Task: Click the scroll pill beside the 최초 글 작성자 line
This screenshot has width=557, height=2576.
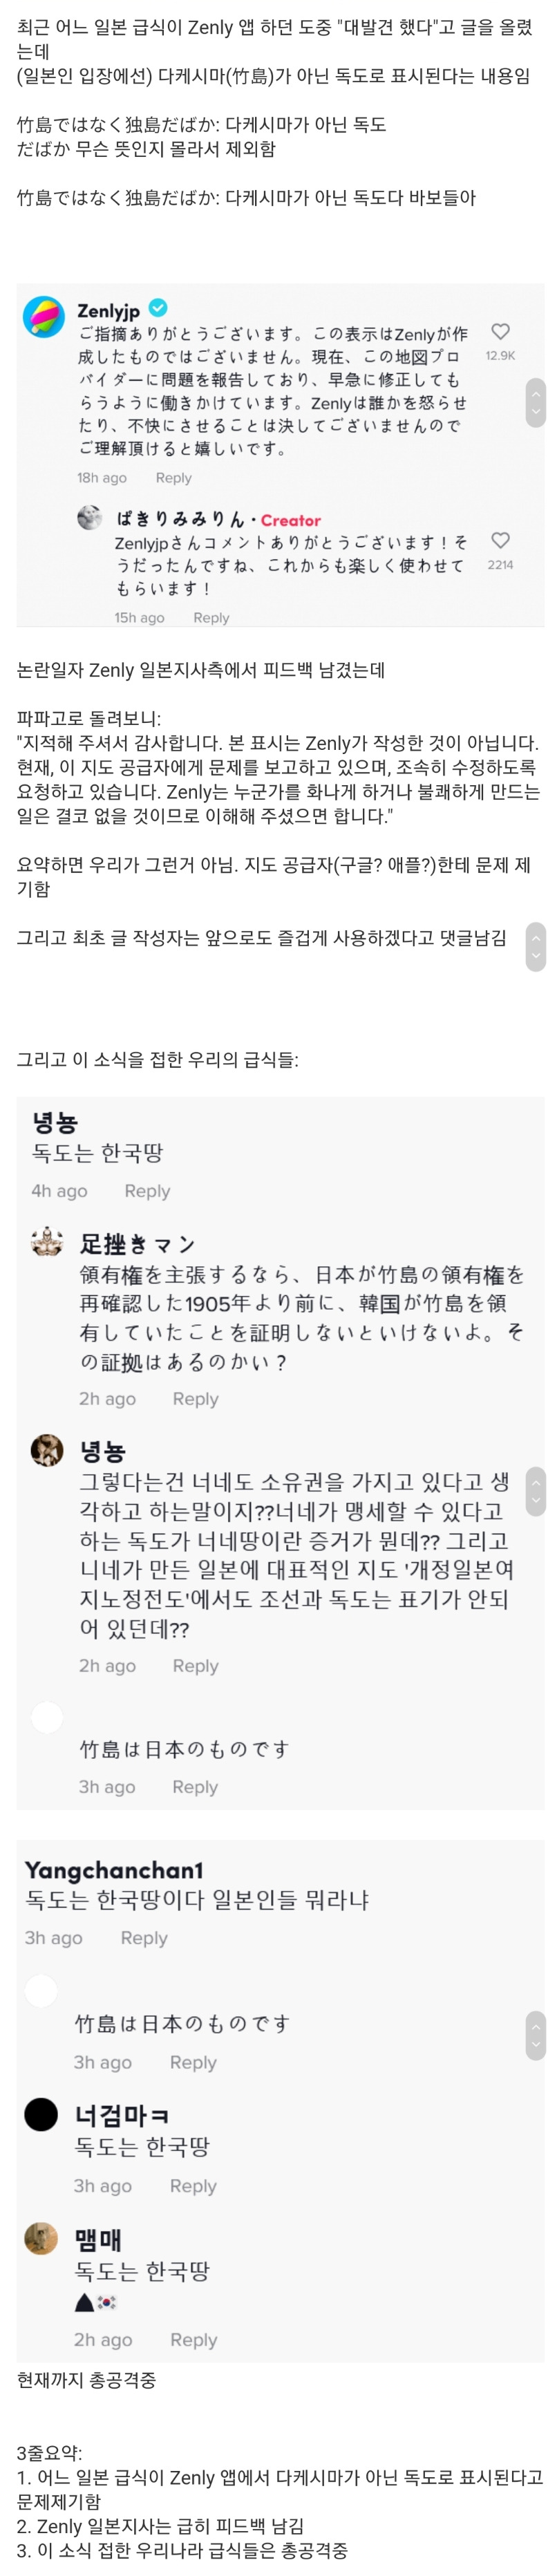Action: click(x=536, y=946)
